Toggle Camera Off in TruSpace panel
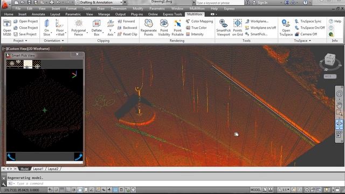 click(306, 34)
